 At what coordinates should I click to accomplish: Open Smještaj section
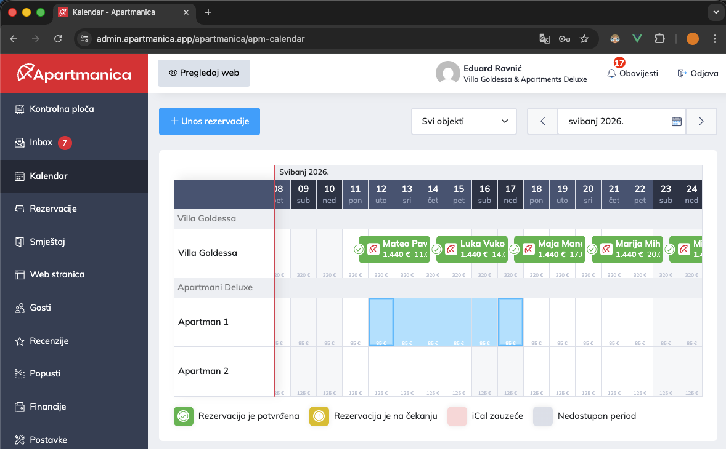[74, 242]
